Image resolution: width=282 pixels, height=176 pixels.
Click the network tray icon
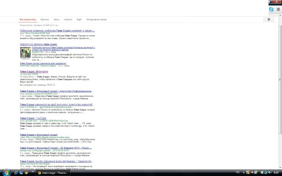pos(266,172)
